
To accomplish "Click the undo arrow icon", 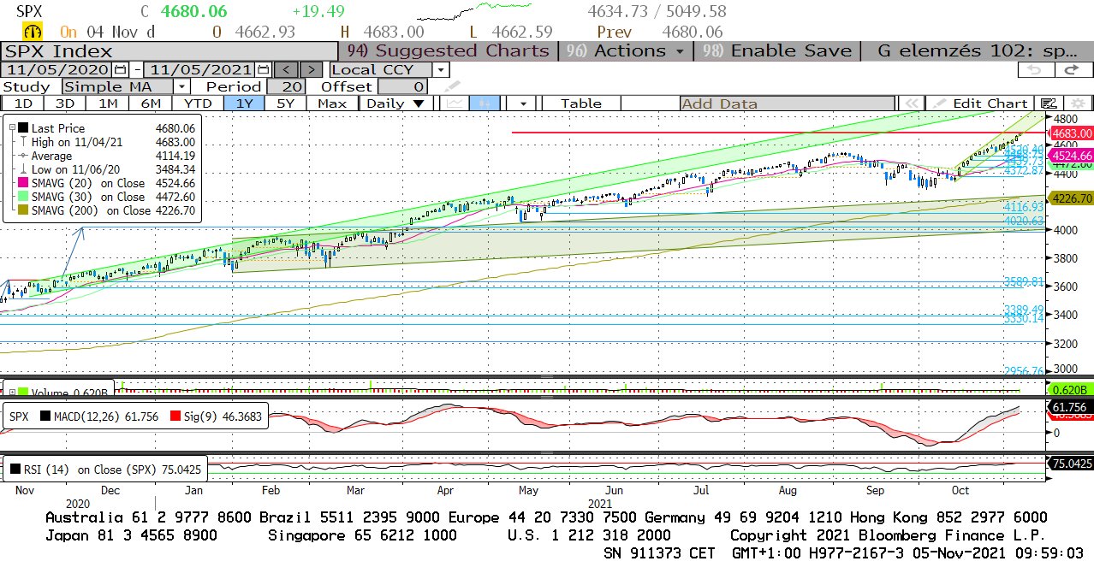I will coord(1034,69).
